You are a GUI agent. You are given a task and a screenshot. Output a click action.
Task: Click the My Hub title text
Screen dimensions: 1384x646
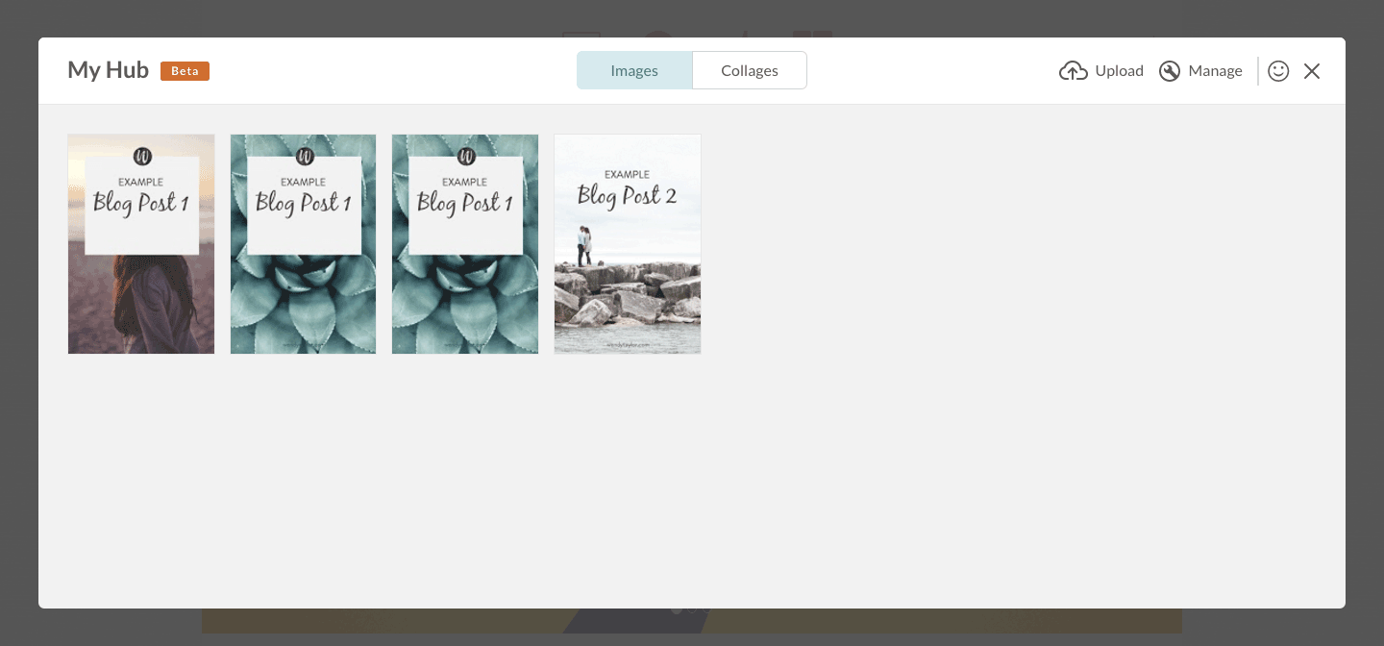coord(108,70)
